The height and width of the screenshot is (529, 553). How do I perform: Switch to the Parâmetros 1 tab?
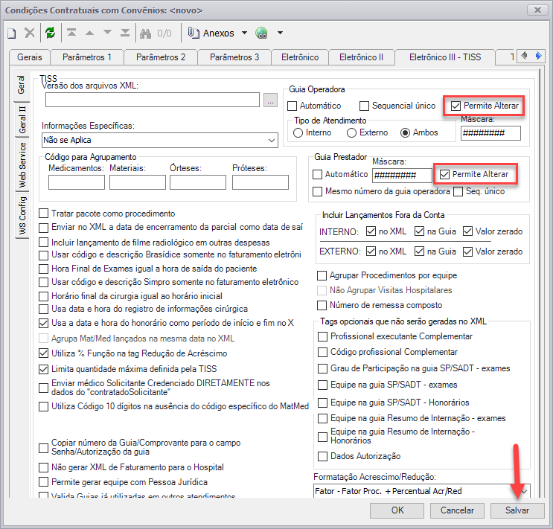point(87,57)
